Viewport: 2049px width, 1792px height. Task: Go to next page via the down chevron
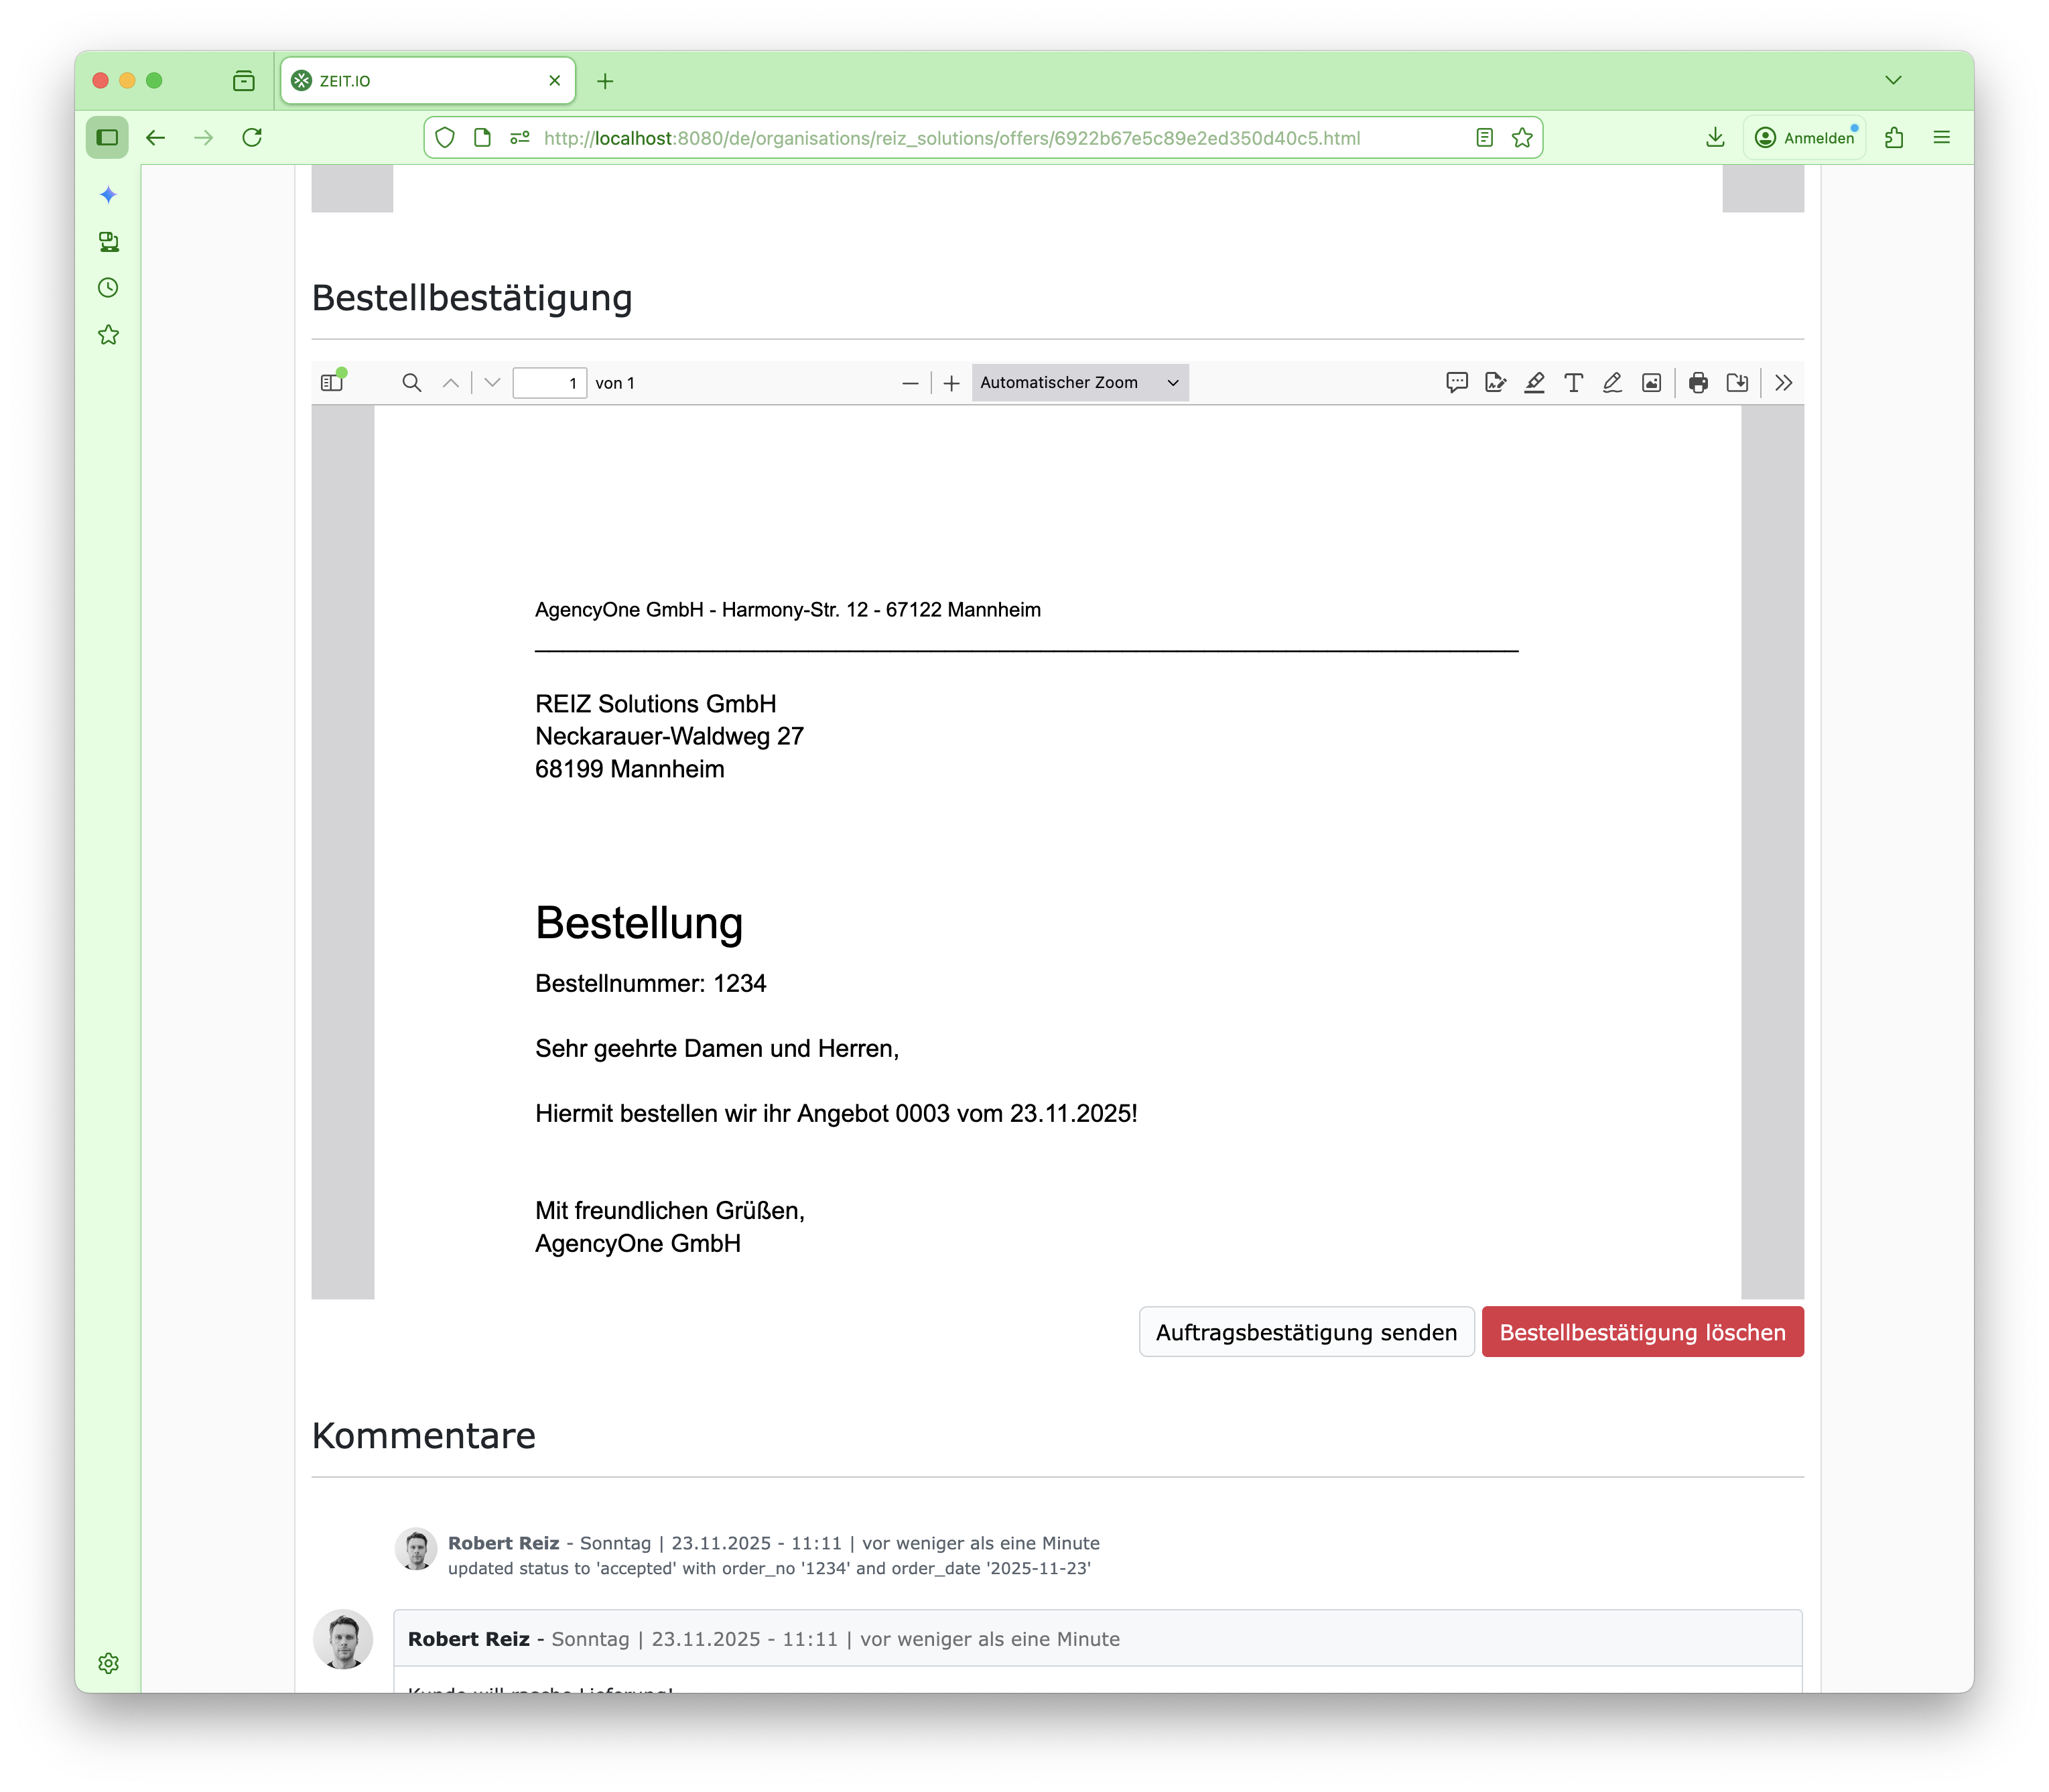[491, 382]
